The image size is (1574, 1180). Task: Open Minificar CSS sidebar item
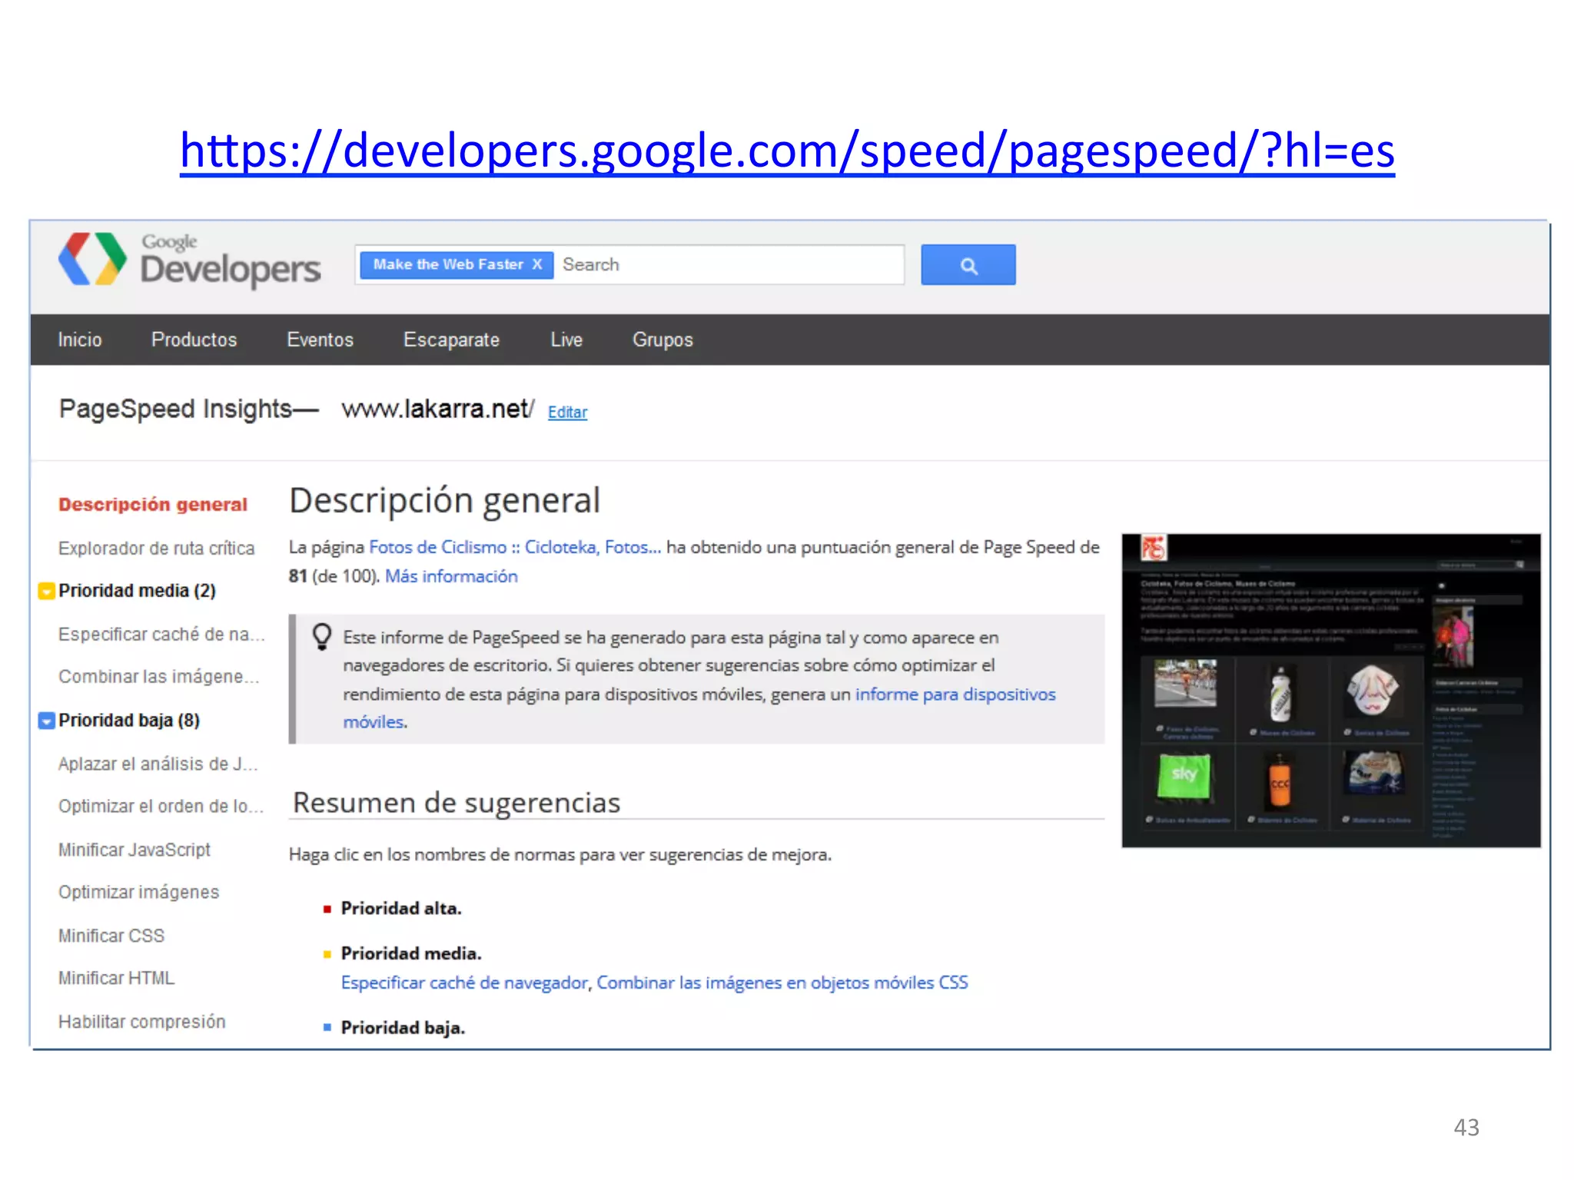tap(111, 936)
